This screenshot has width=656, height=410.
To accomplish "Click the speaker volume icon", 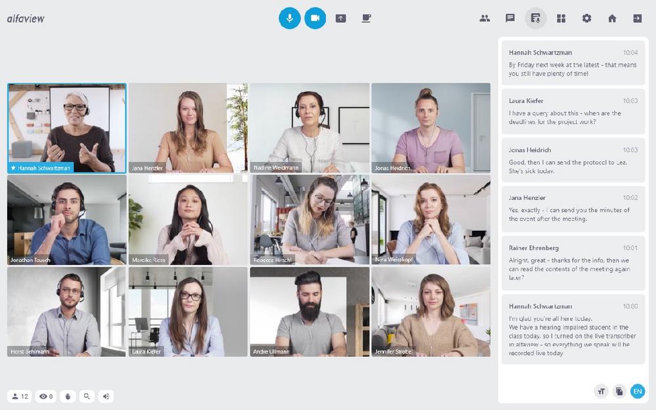I will (x=106, y=396).
